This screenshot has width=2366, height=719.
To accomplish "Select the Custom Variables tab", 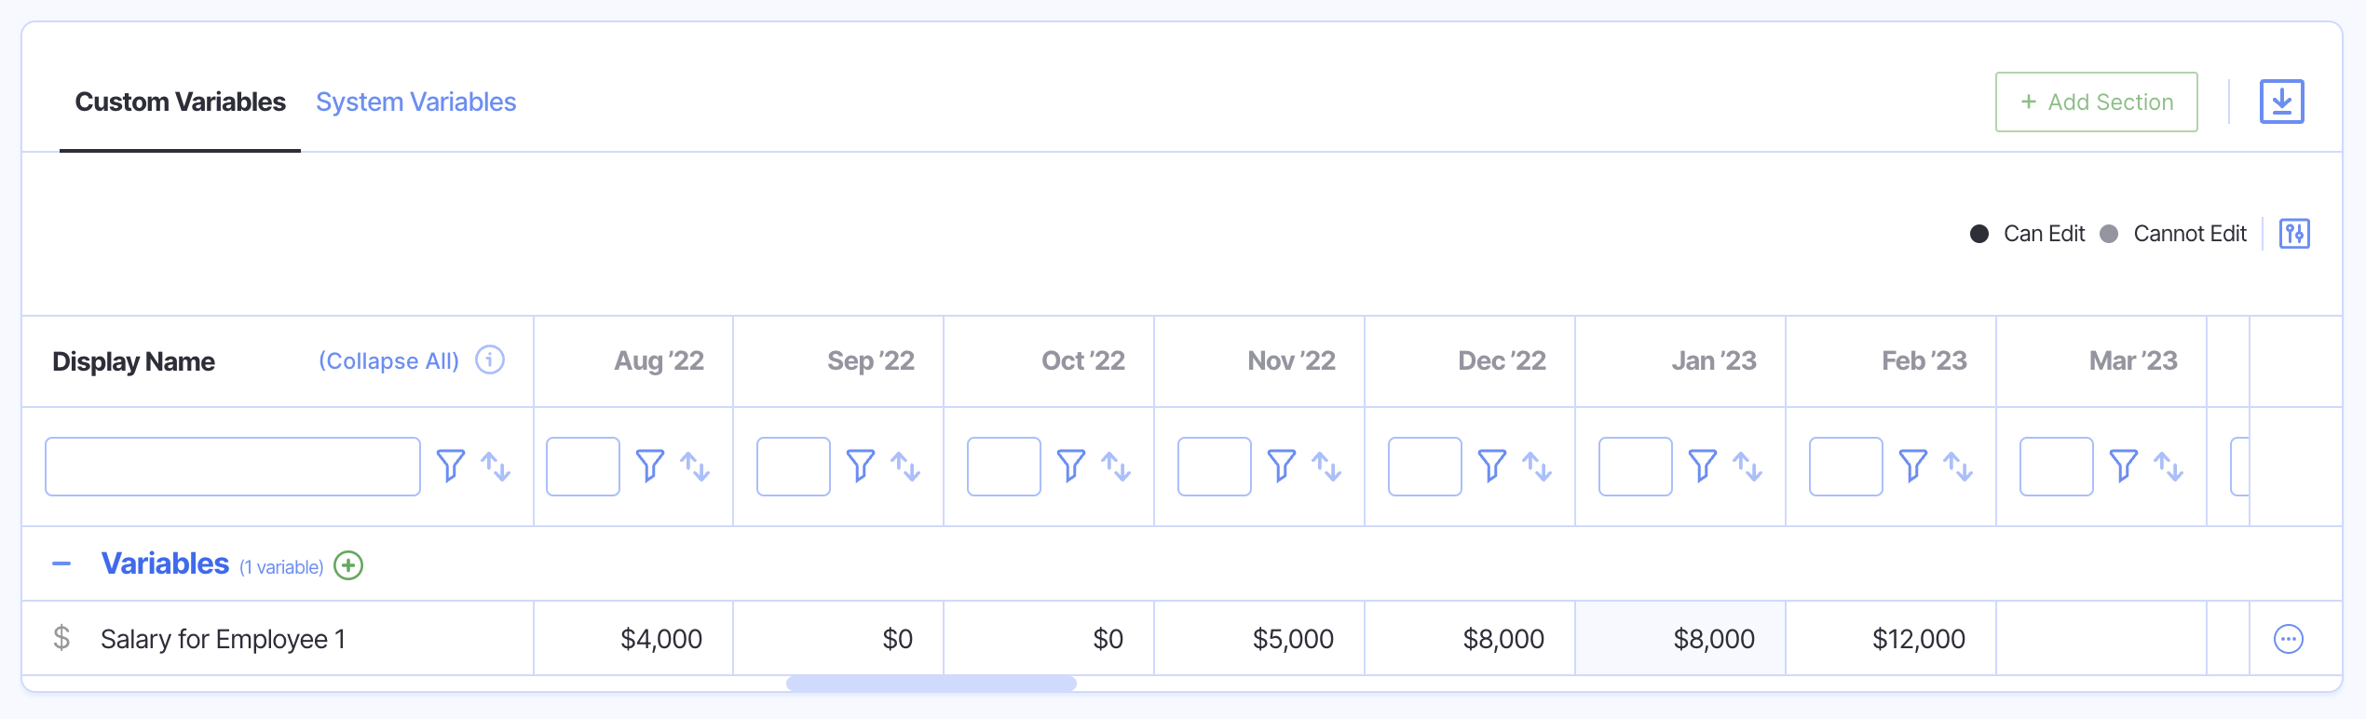I will pos(180,102).
